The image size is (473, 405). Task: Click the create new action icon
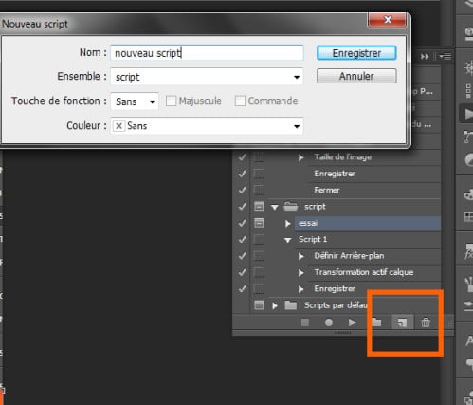coord(402,322)
